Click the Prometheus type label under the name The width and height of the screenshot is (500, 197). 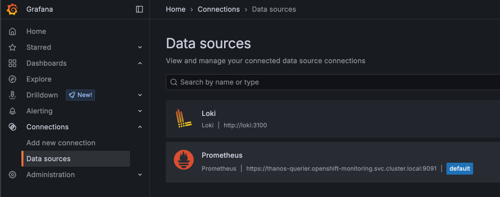click(219, 169)
